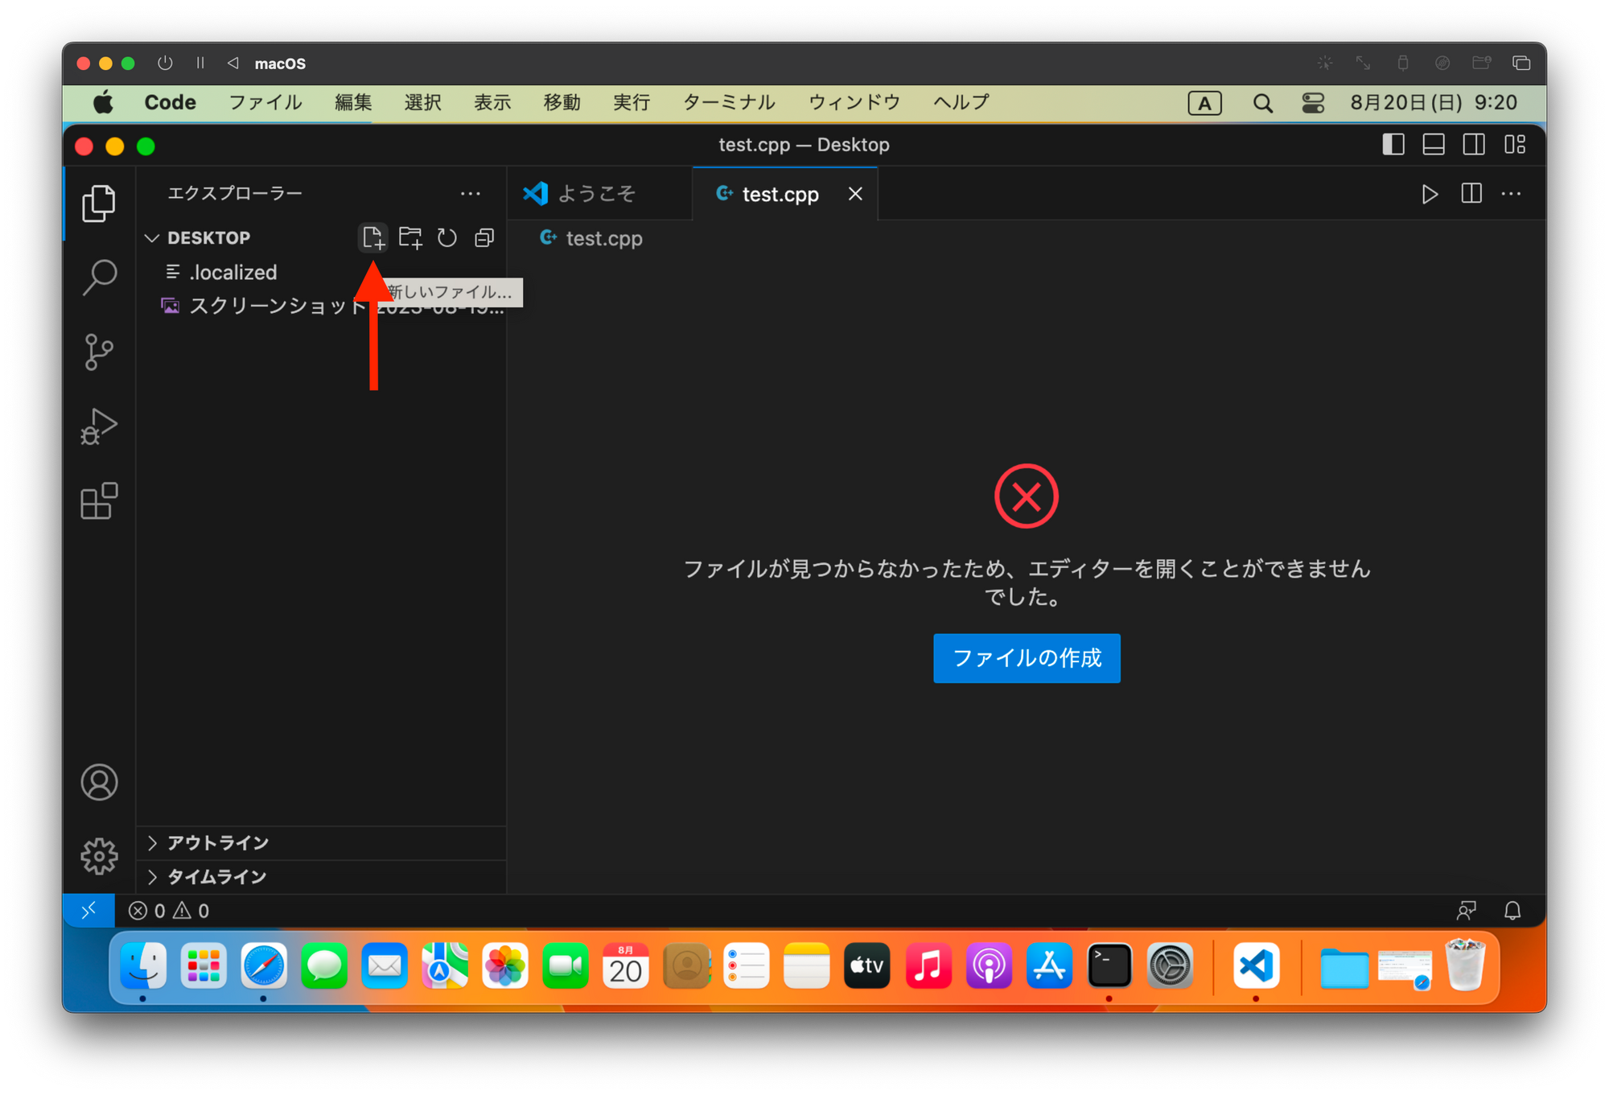Click the New File icon in explorer
The width and height of the screenshot is (1609, 1095).
tap(372, 237)
